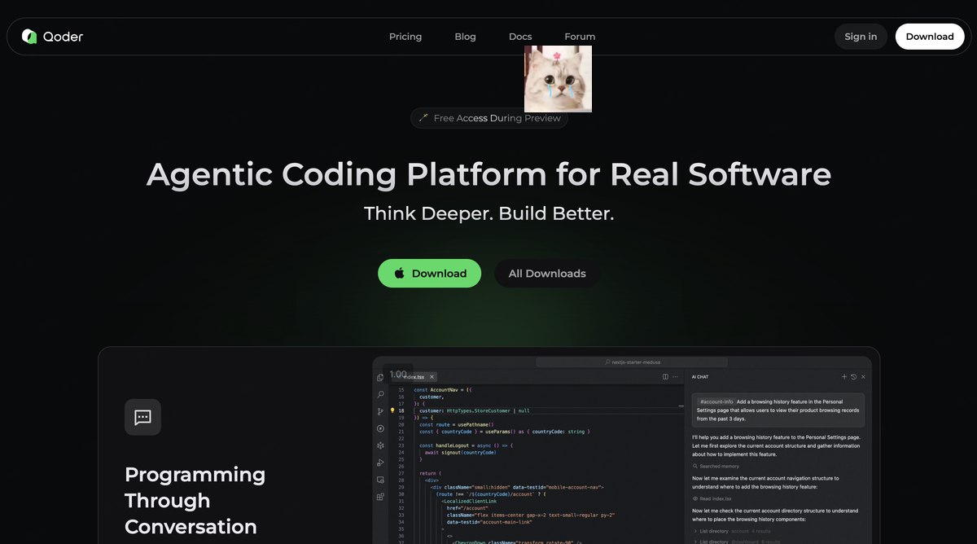Click the split editor layout icon
The image size is (977, 544).
665,377
